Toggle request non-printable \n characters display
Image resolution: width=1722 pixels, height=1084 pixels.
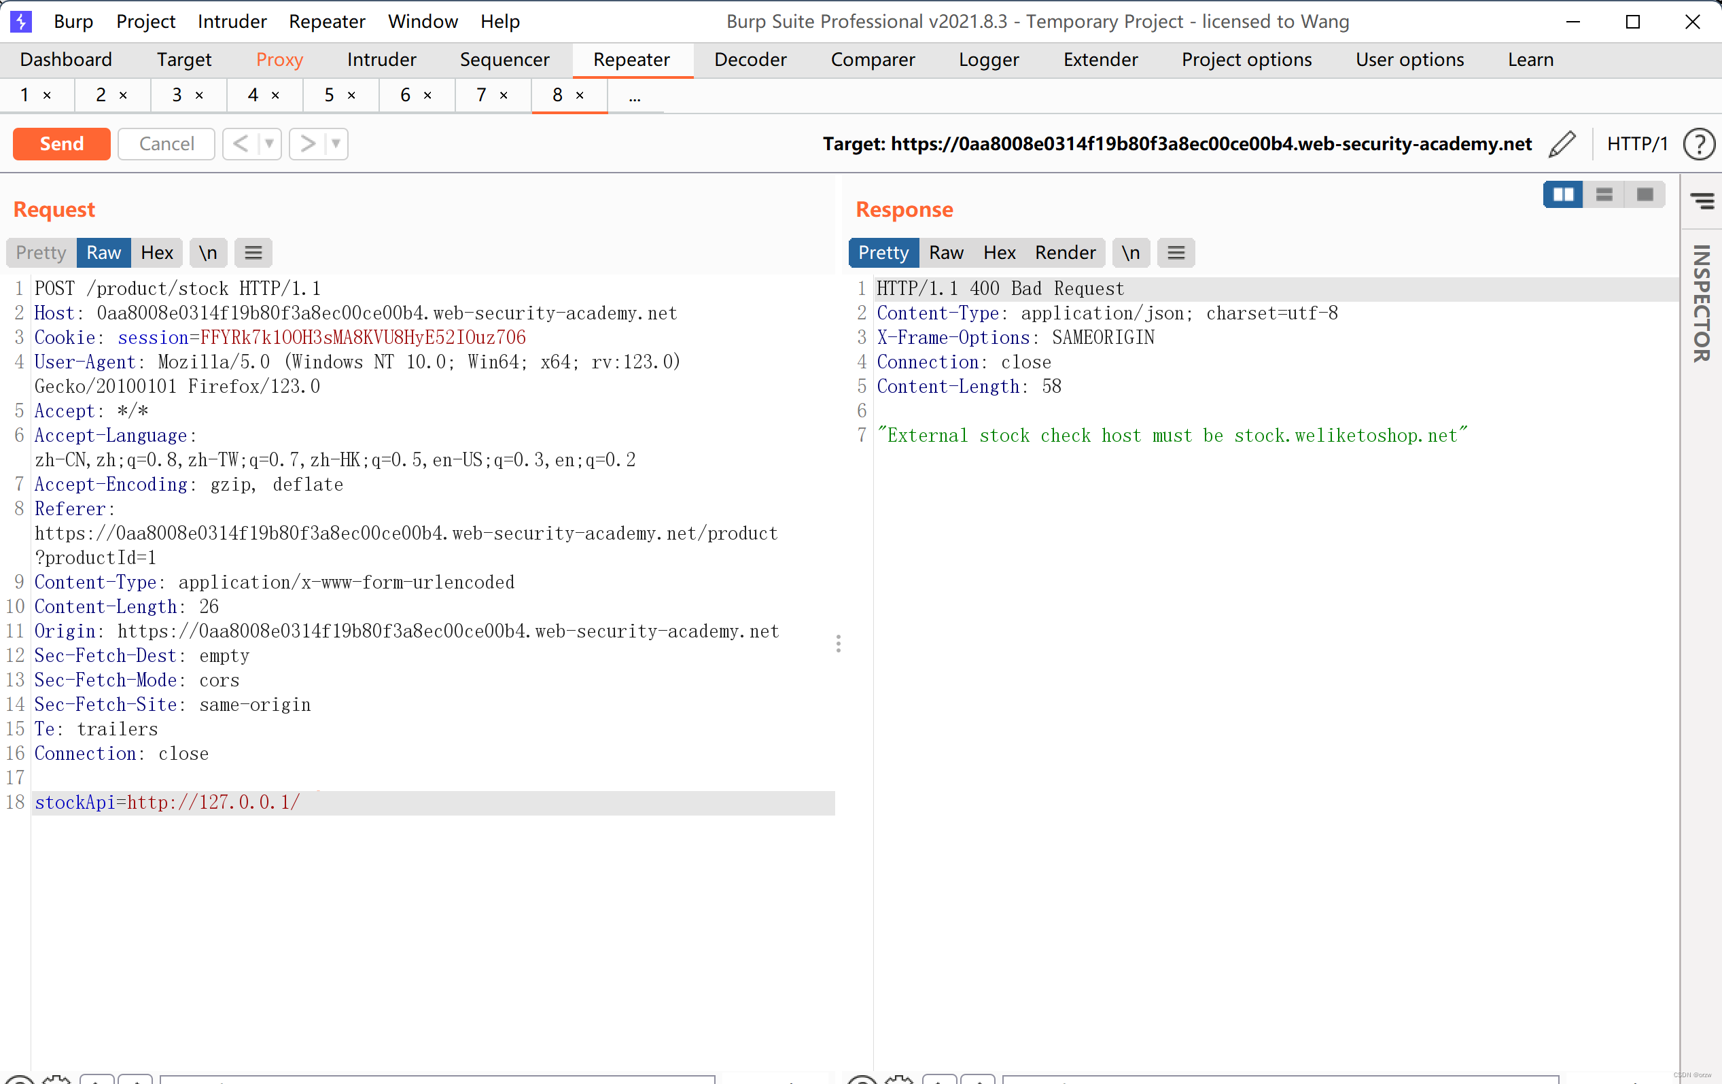click(208, 252)
